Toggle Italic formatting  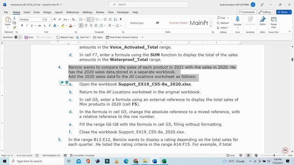pyautogui.click(x=27, y=26)
